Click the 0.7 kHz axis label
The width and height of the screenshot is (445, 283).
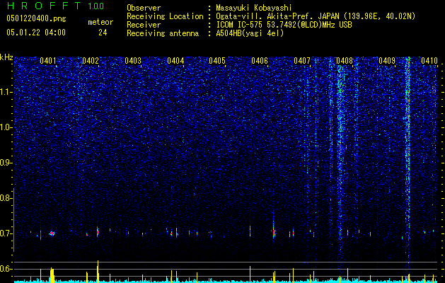[6, 233]
